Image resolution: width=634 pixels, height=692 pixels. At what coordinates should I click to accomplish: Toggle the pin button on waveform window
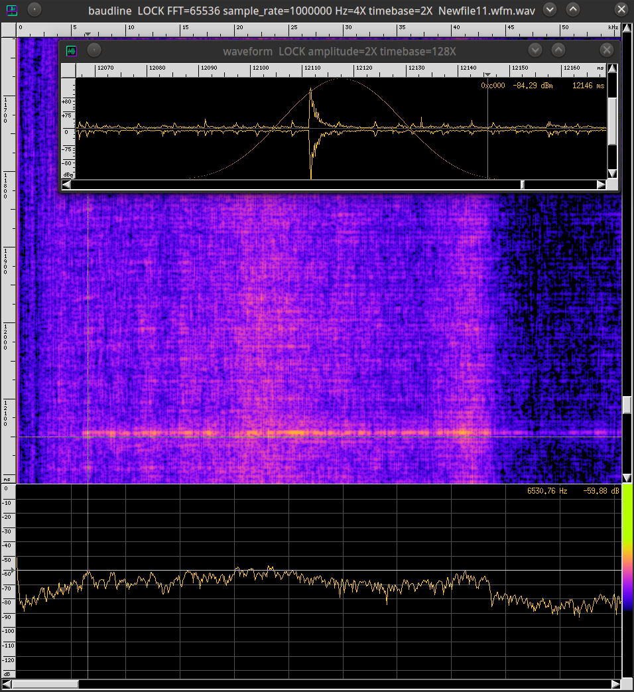(x=94, y=50)
